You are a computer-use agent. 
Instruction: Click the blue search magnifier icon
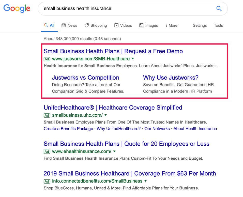coord(219,9)
